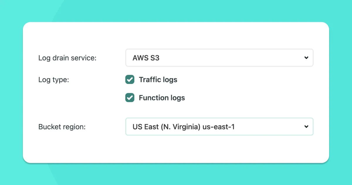
Task: Click the "Log drain service:" field label
Action: (x=67, y=58)
